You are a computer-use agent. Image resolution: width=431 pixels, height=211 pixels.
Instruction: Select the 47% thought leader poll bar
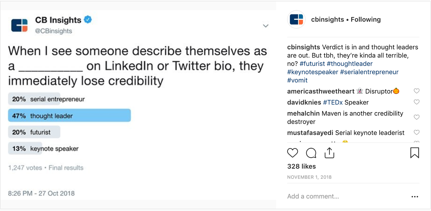pyautogui.click(x=69, y=116)
